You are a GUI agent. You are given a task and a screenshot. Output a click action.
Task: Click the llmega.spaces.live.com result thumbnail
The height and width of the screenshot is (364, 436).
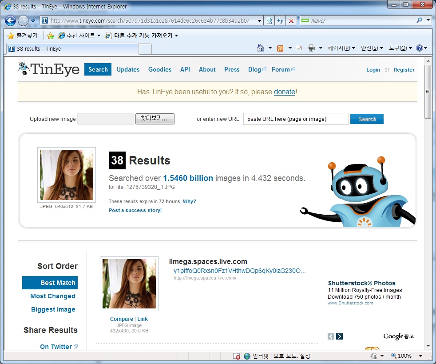(129, 284)
